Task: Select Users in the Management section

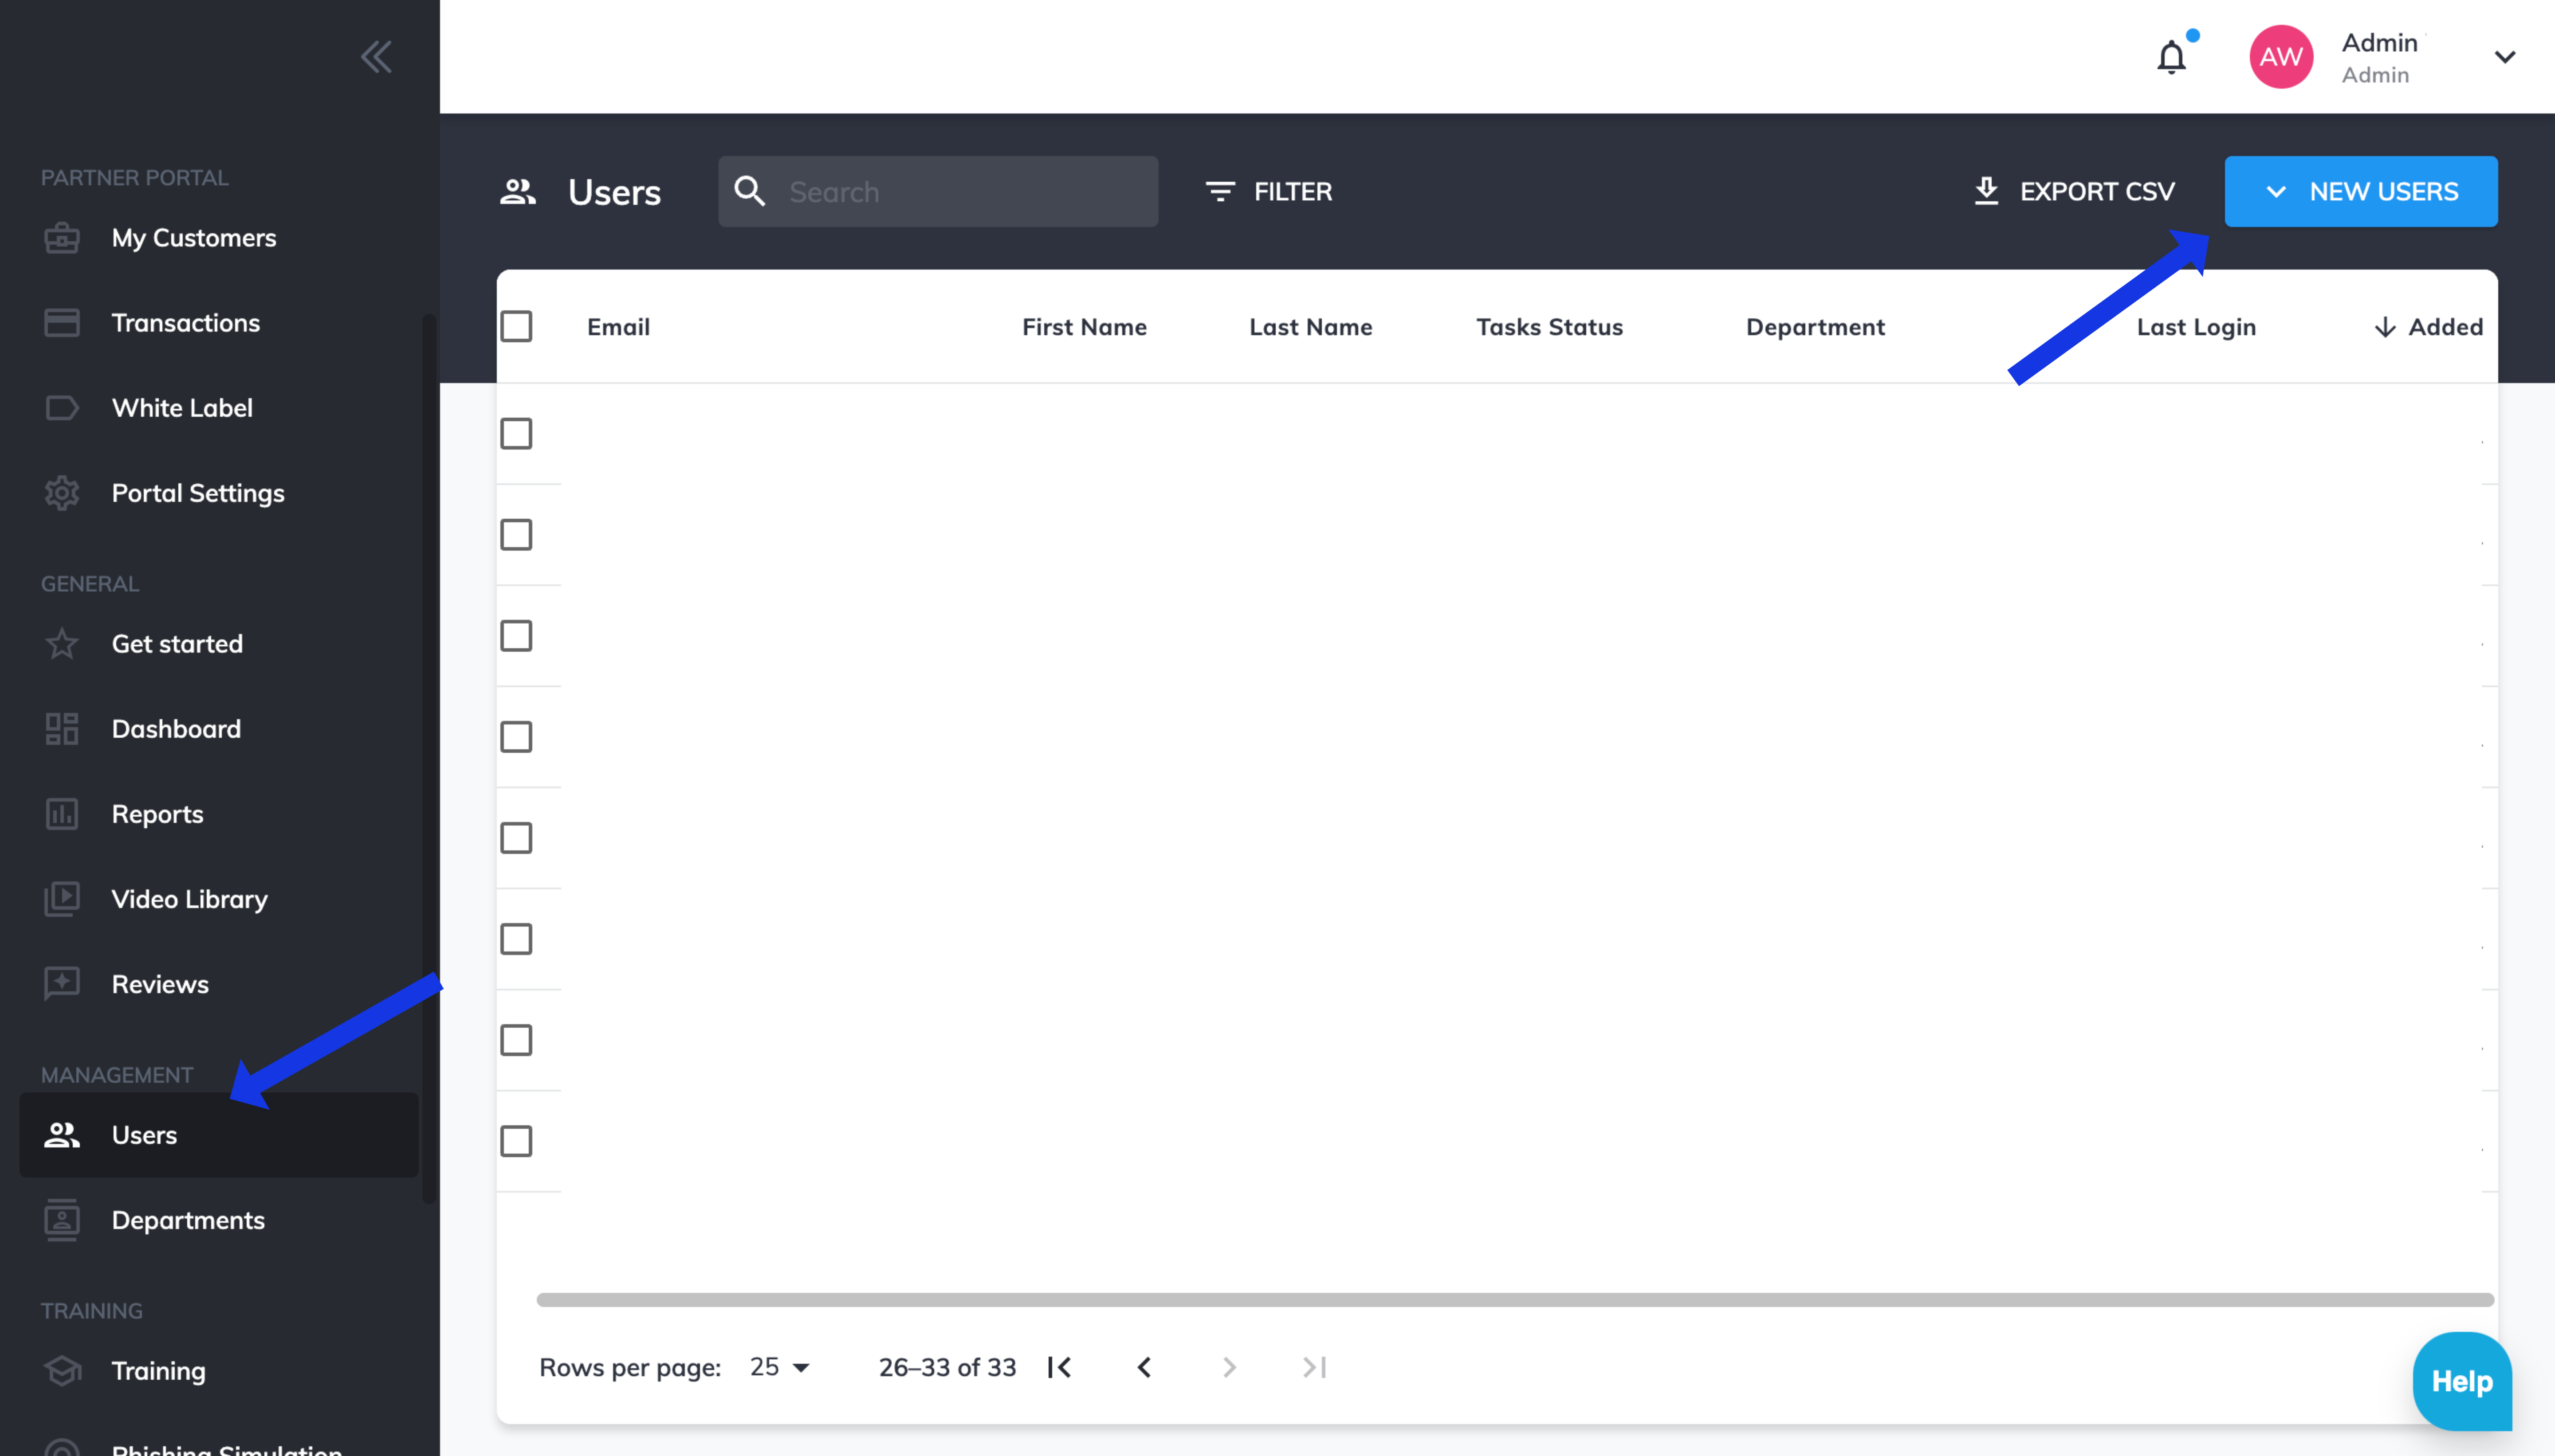Action: click(144, 1135)
